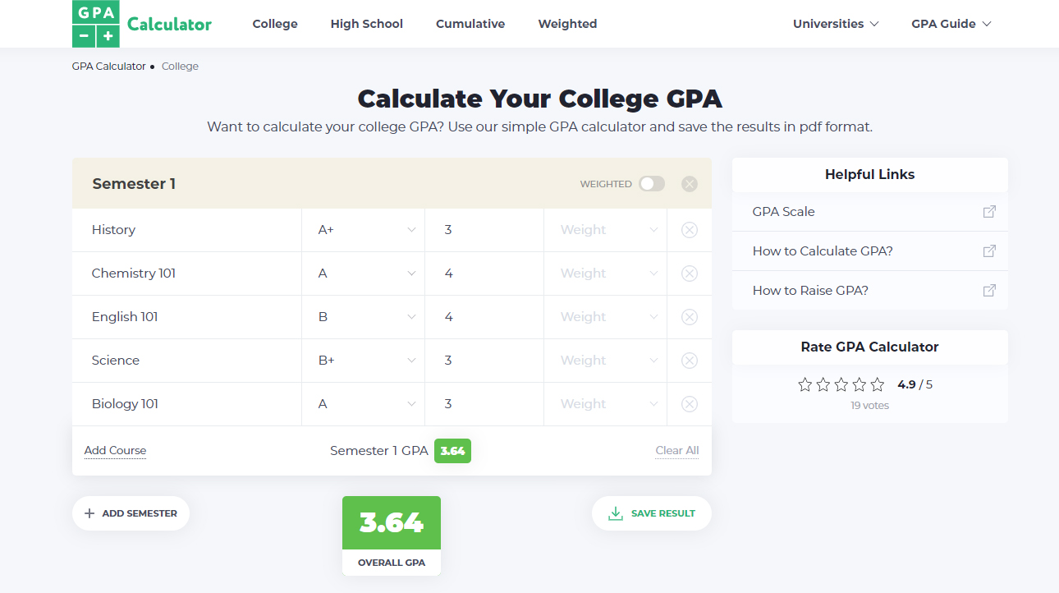Click the download icon in Save Result

pos(616,513)
